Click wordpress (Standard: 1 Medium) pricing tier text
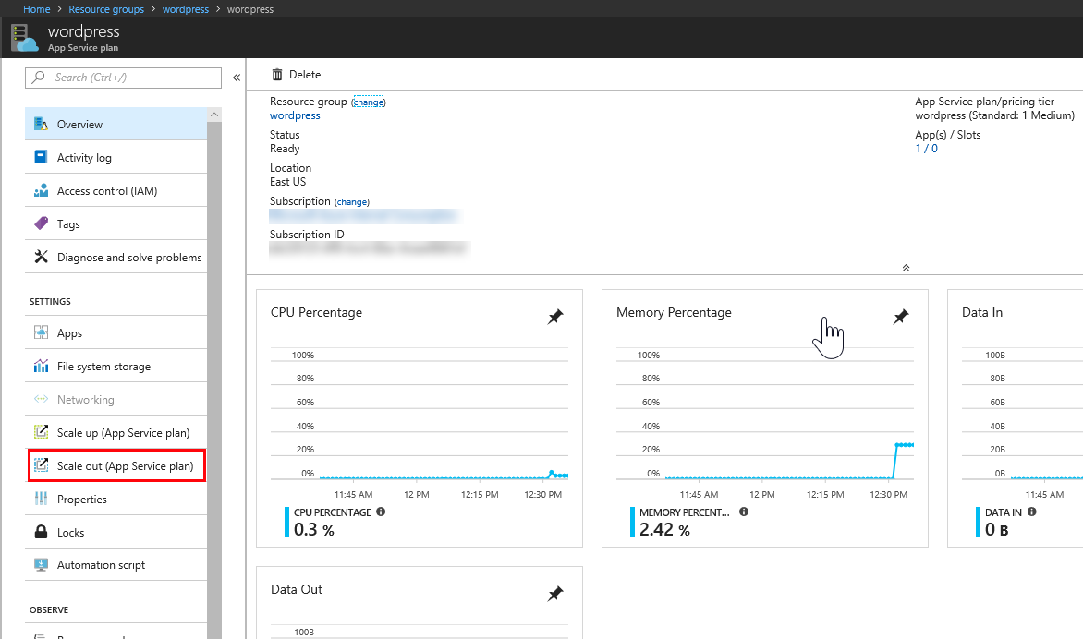 point(994,115)
